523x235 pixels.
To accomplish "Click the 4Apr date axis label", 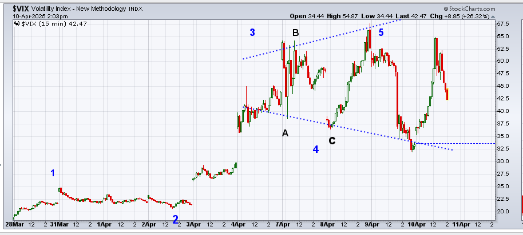I will coord(238,225).
